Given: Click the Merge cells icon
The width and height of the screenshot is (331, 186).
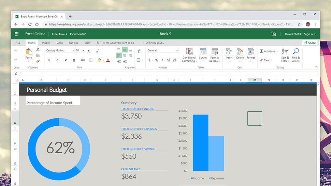Looking at the screenshot, I should (x=139, y=60).
